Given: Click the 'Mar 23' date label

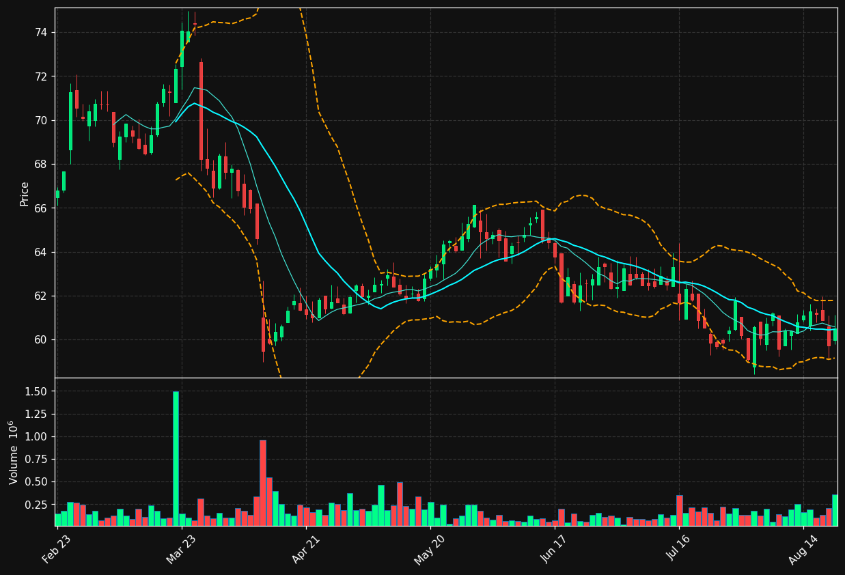Looking at the screenshot, I should (x=180, y=548).
